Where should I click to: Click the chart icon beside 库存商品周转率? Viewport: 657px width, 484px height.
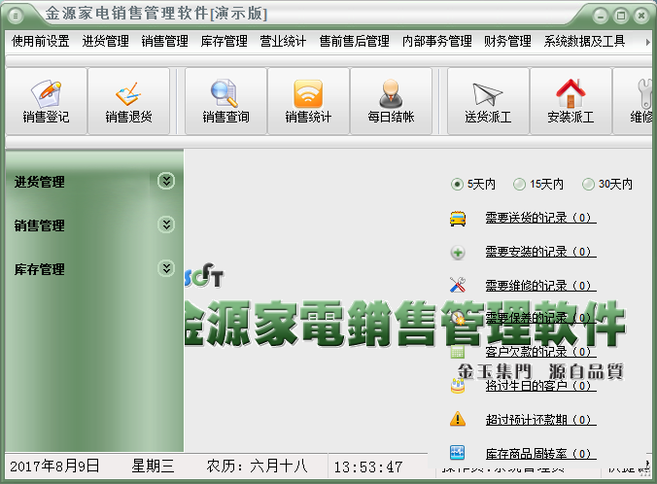click(457, 453)
